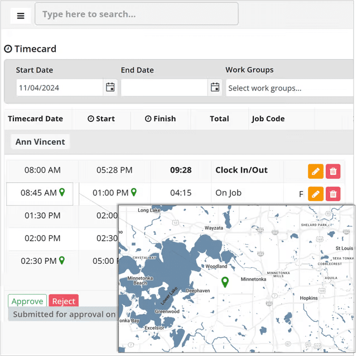The image size is (357, 356).
Task: Sort by the Timecard Date column header
Action: (35, 118)
